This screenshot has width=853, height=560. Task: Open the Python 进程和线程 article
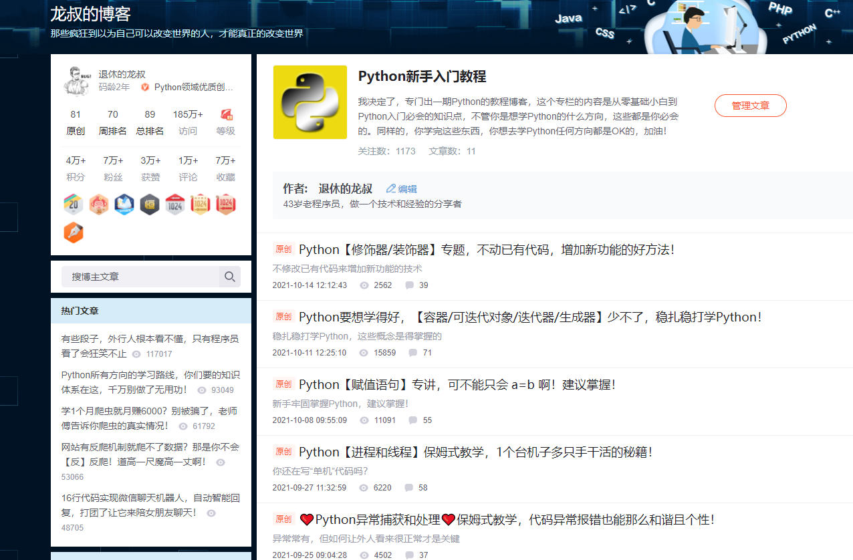coord(475,452)
